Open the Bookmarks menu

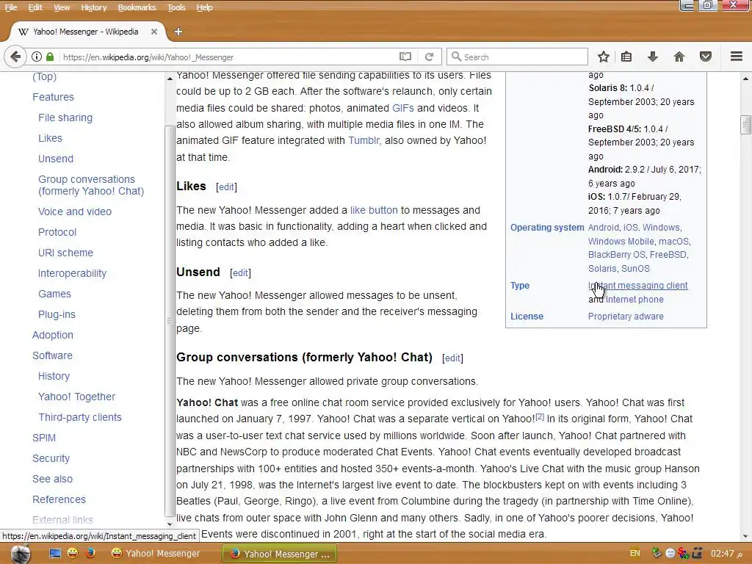(137, 7)
